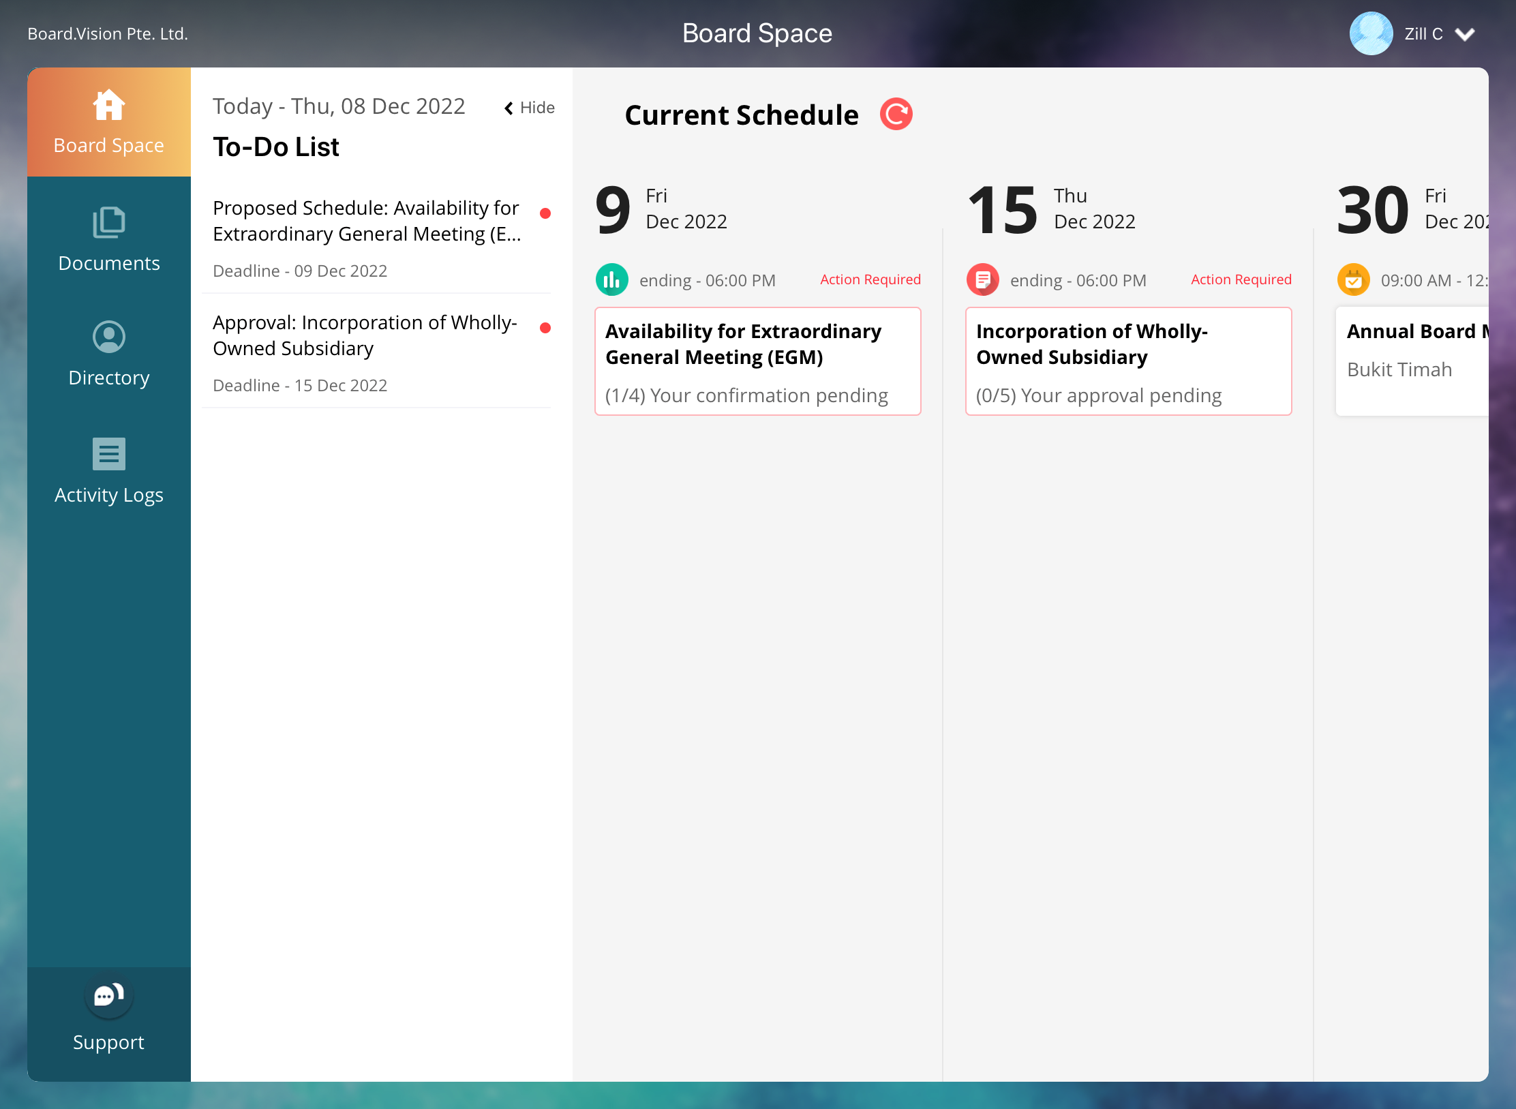The height and width of the screenshot is (1109, 1516).
Task: Open the Annual Board meeting card
Action: point(1411,361)
